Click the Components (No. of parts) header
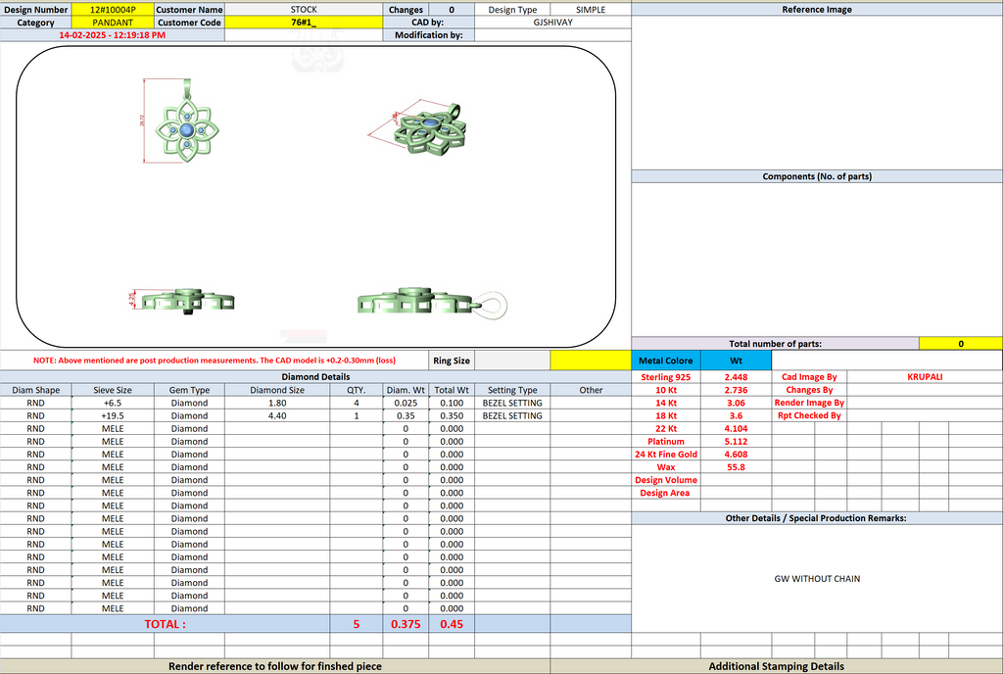1003x674 pixels. click(x=817, y=176)
